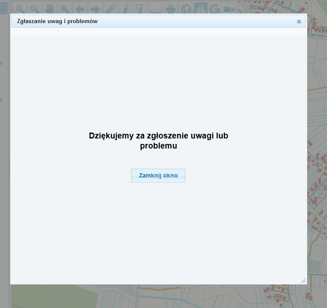The width and height of the screenshot is (327, 308).
Task: Select the area info selection tool
Action: pos(140,9)
